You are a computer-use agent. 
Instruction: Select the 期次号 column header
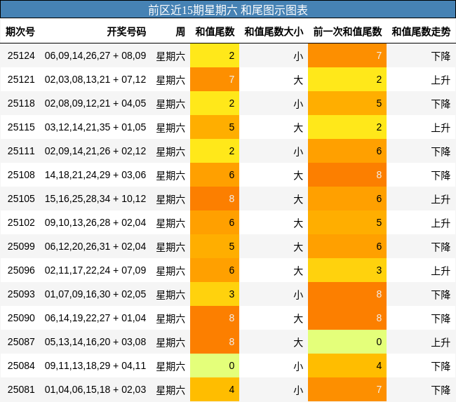pyautogui.click(x=20, y=32)
